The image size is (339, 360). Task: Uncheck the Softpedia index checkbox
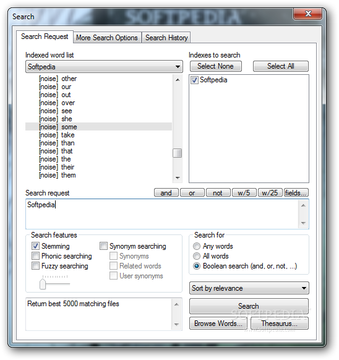point(194,80)
